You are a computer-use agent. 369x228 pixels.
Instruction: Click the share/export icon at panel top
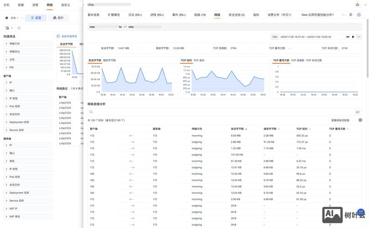(358, 5)
